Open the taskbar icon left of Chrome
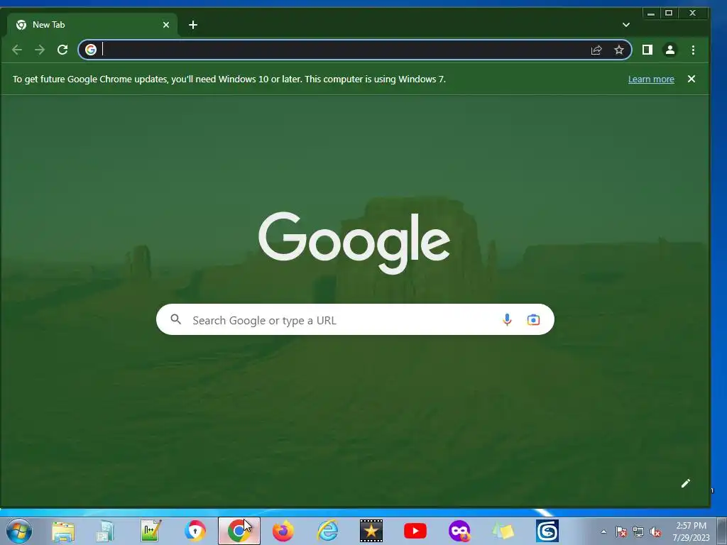 (x=195, y=531)
